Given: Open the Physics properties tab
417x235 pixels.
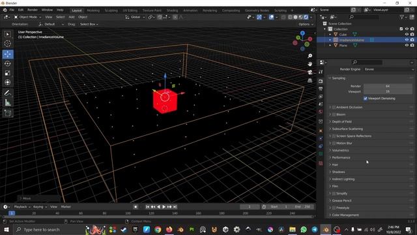Looking at the screenshot, I should 321,138.
